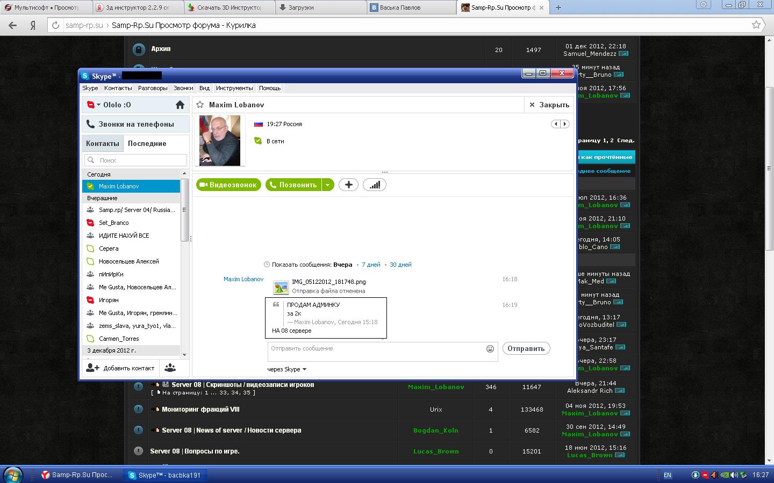
Task: Open the Помощь menu
Action: tap(270, 88)
